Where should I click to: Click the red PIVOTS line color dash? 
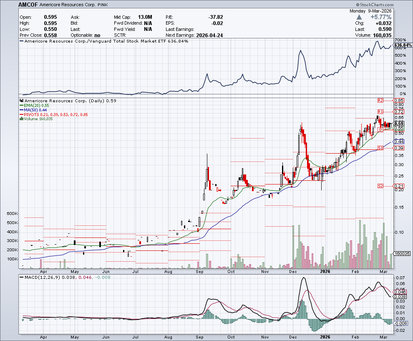(x=22, y=115)
